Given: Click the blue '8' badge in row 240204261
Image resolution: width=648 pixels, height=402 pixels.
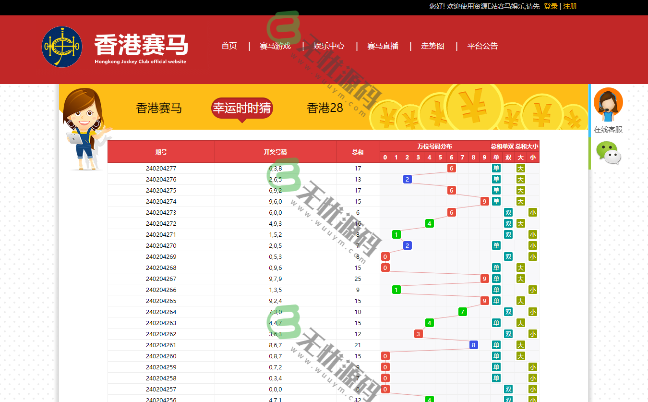Looking at the screenshot, I should [x=473, y=345].
